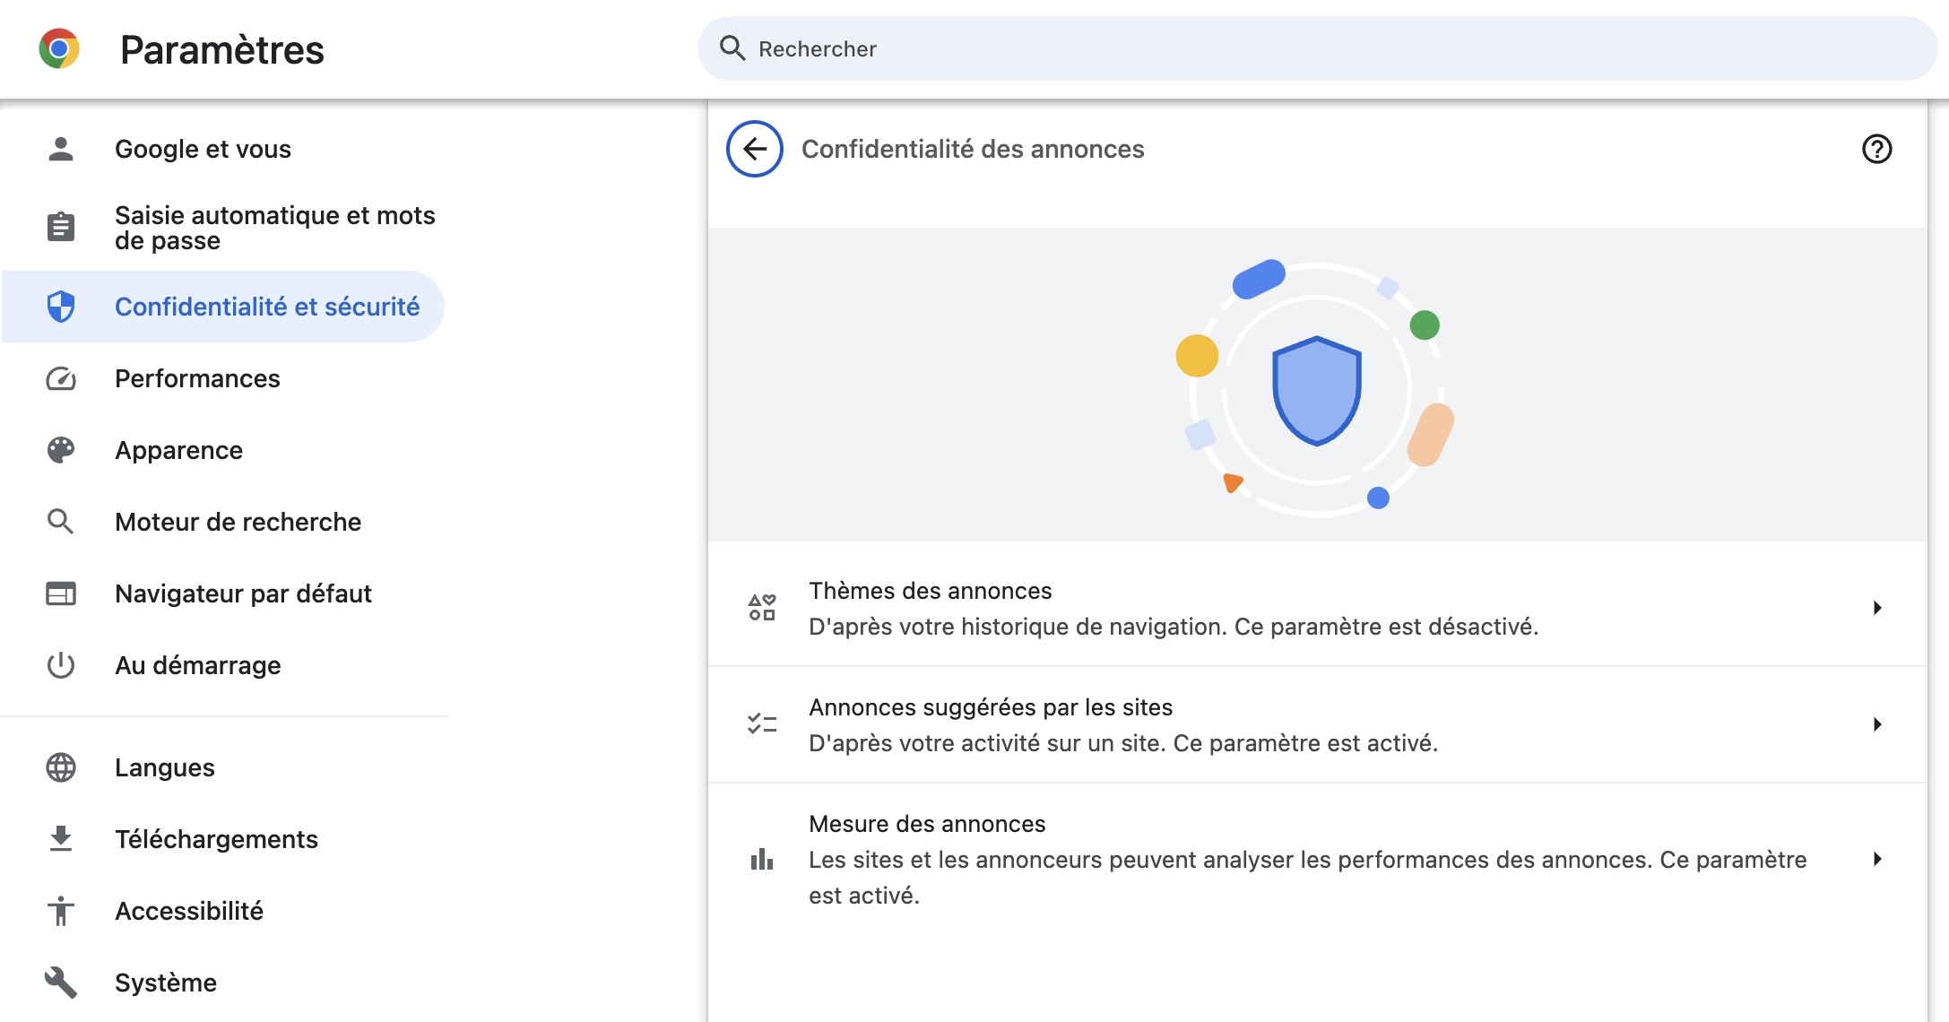1949x1022 pixels.
Task: Expand Thèmes des annonces arrow
Action: [1877, 608]
